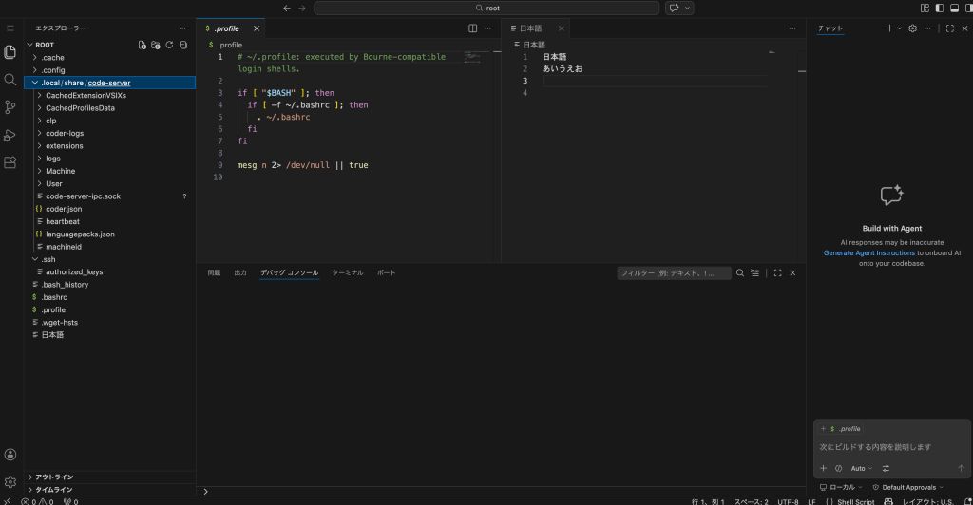Split the .profile editor to the right
Viewport: 973px width, 505px height.
click(x=473, y=28)
